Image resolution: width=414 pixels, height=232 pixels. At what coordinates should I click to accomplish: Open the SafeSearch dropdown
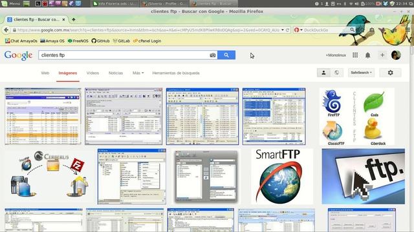(x=361, y=73)
